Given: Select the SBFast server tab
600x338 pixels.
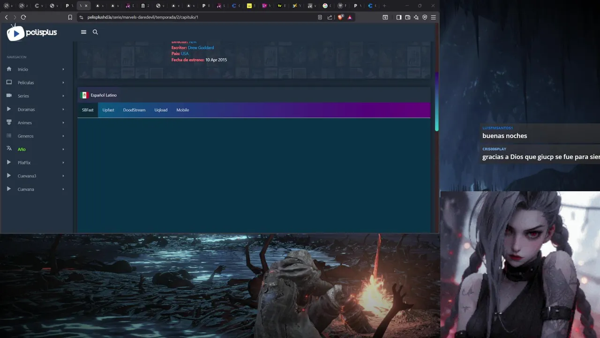Looking at the screenshot, I should [x=88, y=110].
